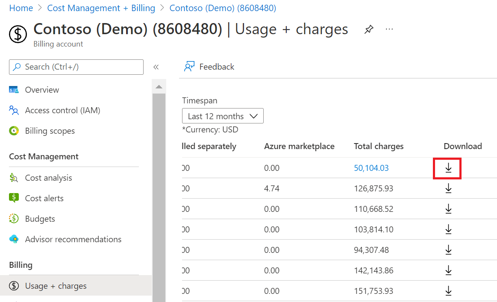Image resolution: width=497 pixels, height=302 pixels.
Task: Open the 50,104.03 total charges link
Action: [x=371, y=168]
